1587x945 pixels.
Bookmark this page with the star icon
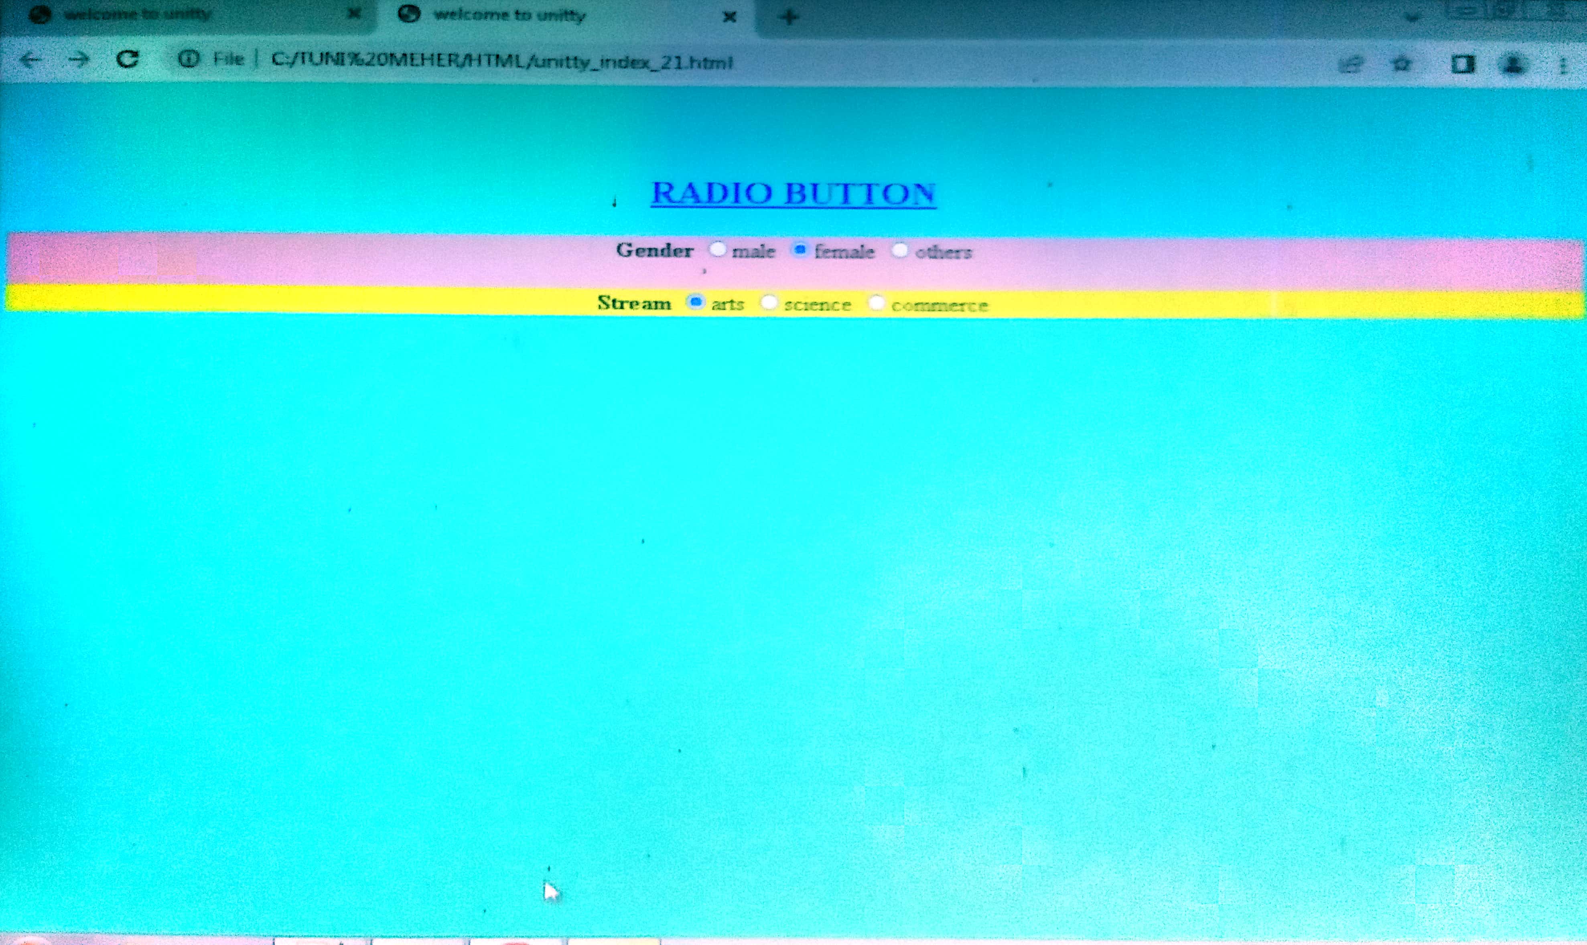pyautogui.click(x=1402, y=64)
